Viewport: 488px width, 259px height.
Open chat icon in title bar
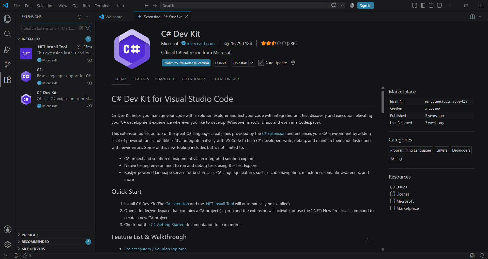[x=334, y=5]
